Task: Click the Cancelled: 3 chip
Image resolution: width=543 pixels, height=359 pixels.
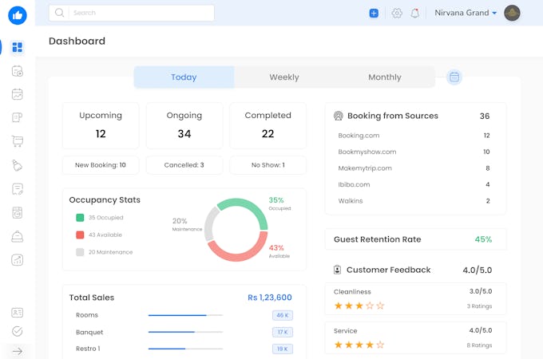Action: pos(184,165)
